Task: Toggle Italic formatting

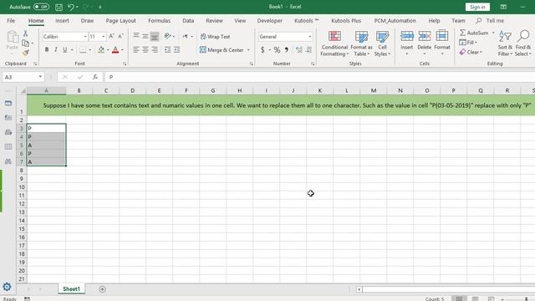Action: [56, 50]
